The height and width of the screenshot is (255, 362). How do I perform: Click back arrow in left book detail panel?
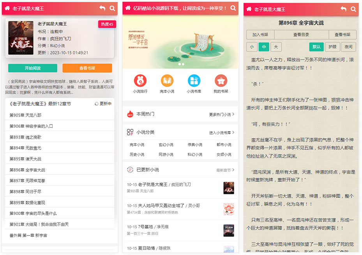click(102, 8)
